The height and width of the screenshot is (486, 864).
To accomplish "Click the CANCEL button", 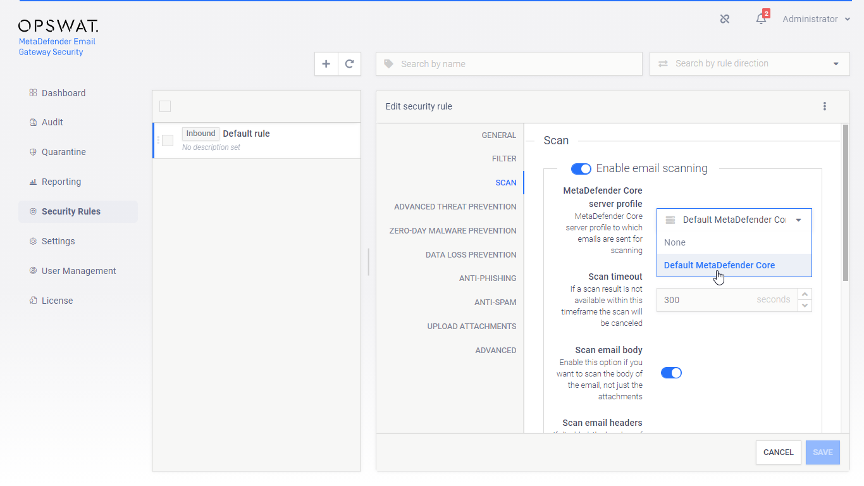I will (x=778, y=452).
